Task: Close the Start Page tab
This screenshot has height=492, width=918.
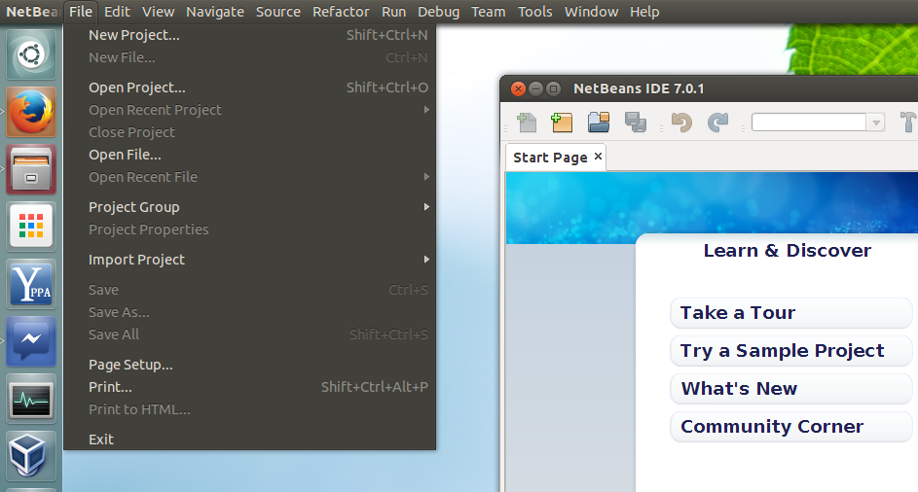Action: (598, 157)
